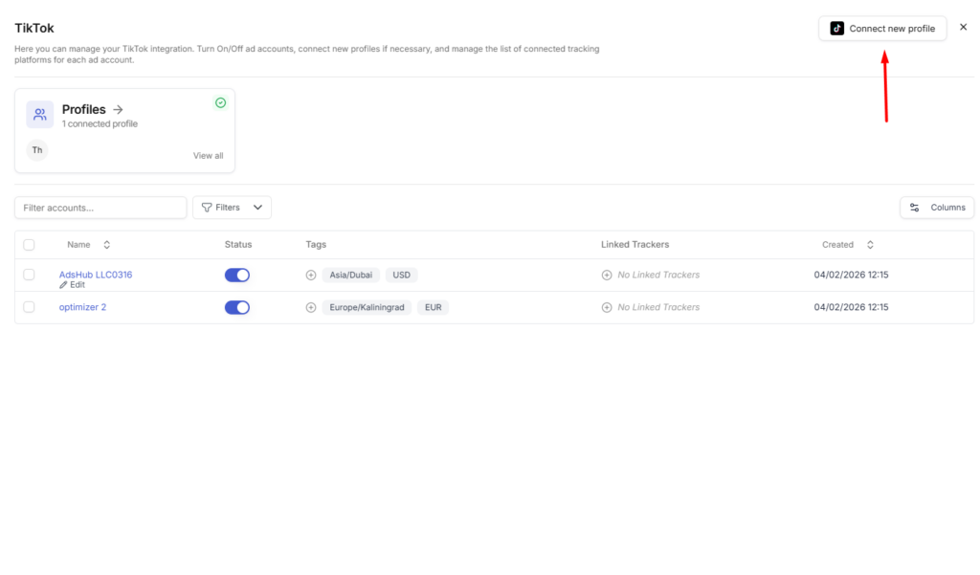Image resolution: width=980 pixels, height=575 pixels.
Task: Check the AdsHub LLC0316 row checkbox
Action: (x=29, y=275)
